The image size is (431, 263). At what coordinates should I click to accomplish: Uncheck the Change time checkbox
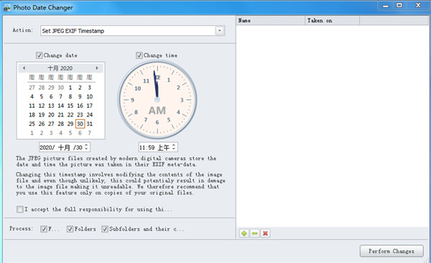tap(139, 55)
